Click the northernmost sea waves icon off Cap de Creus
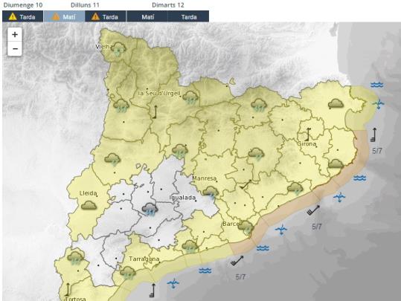Viewport: 401px width, 301px height. pos(376,85)
